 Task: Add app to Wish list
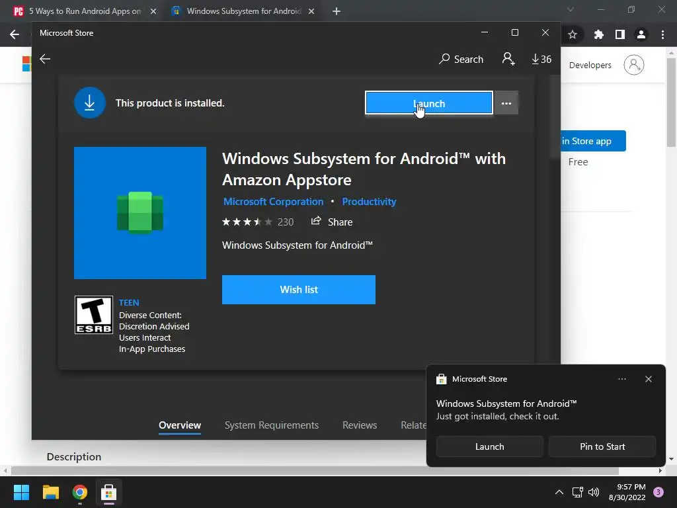click(299, 290)
